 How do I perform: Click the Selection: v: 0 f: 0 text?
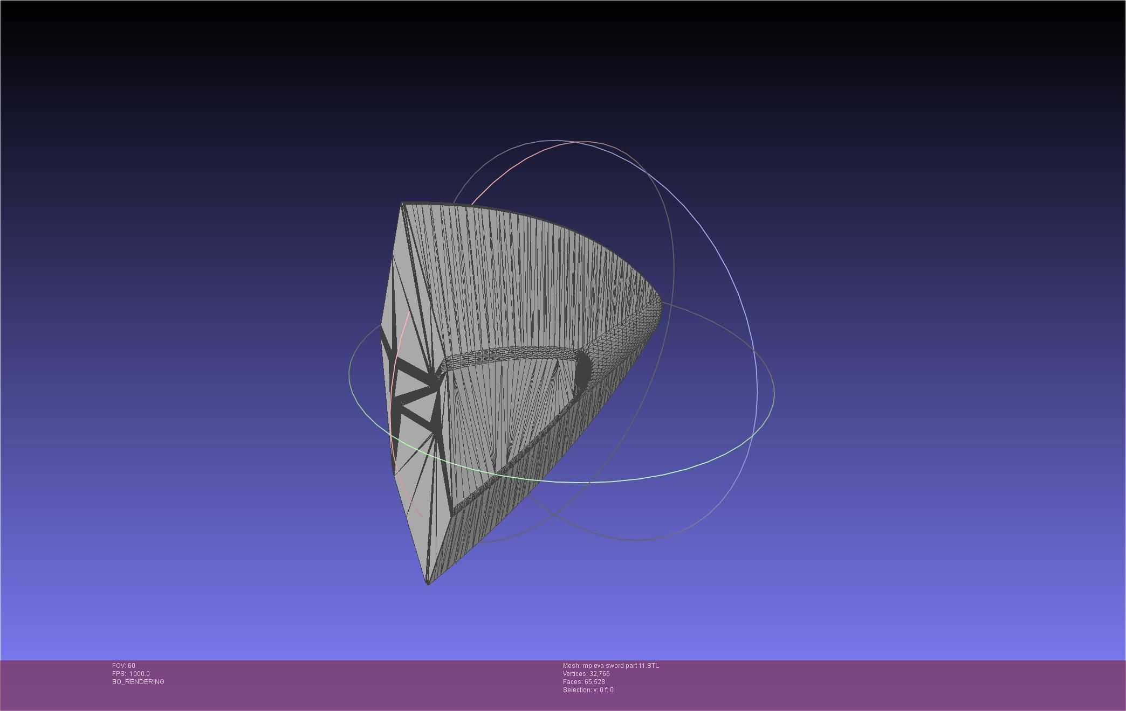(x=588, y=690)
